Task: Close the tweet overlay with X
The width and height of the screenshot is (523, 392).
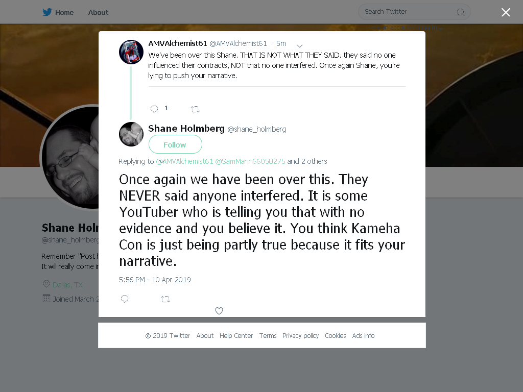Action: pyautogui.click(x=506, y=12)
